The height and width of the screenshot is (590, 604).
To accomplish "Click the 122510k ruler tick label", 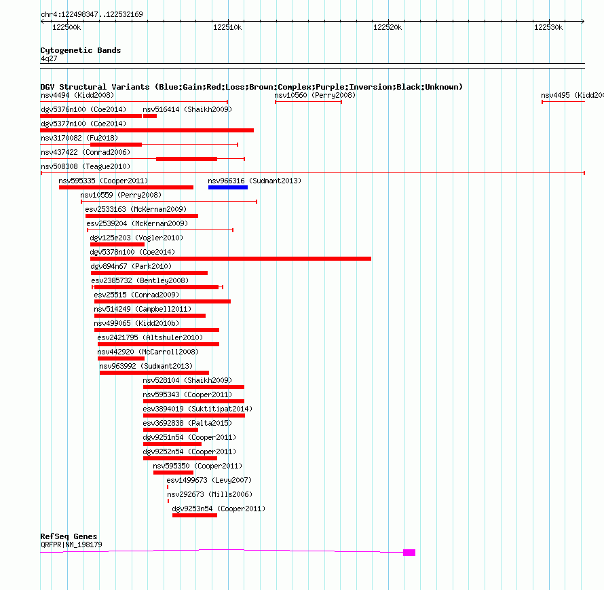I will point(227,27).
